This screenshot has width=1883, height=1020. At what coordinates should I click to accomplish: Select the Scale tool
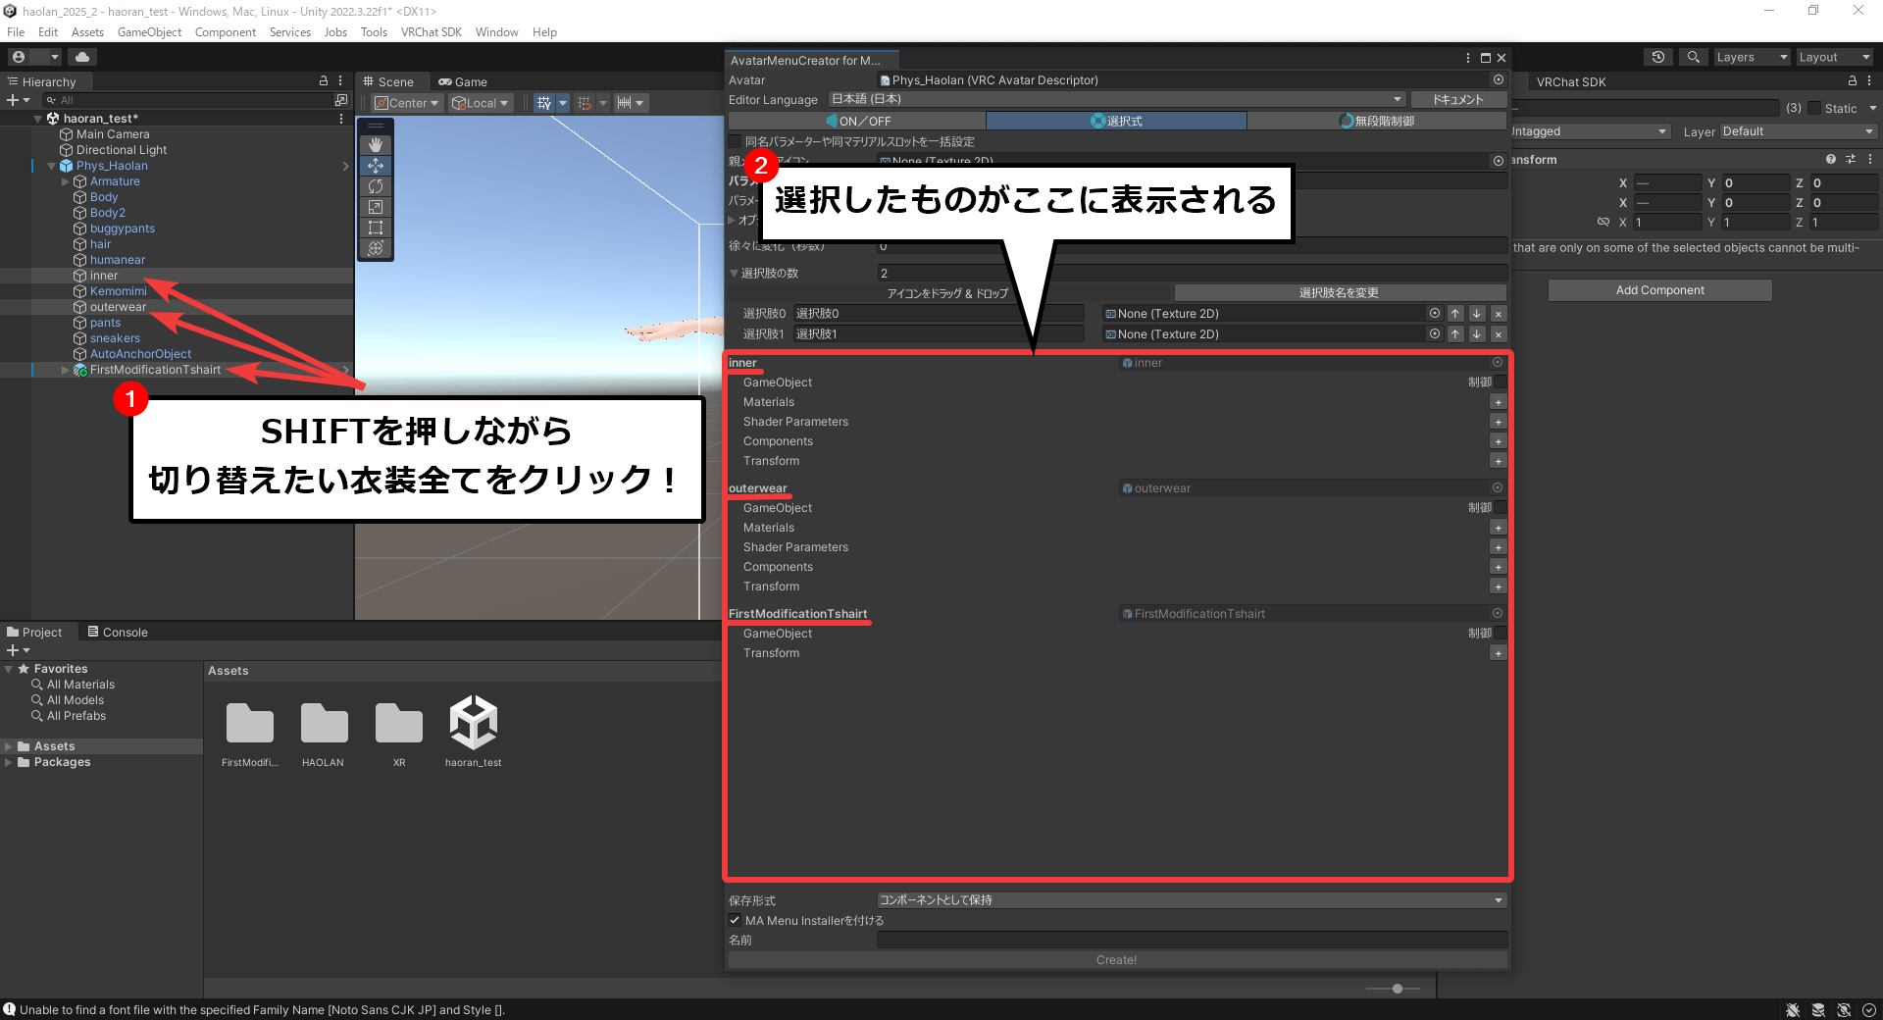(376, 207)
